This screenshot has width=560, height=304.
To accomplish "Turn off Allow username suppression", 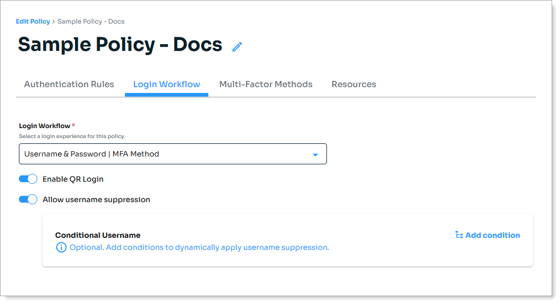I will pyautogui.click(x=28, y=199).
